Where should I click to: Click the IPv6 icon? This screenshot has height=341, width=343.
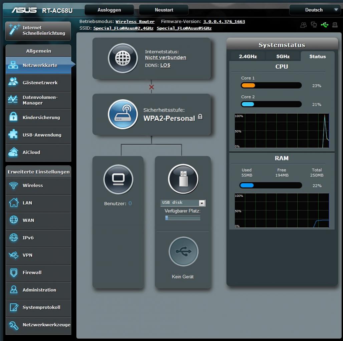click(14, 237)
